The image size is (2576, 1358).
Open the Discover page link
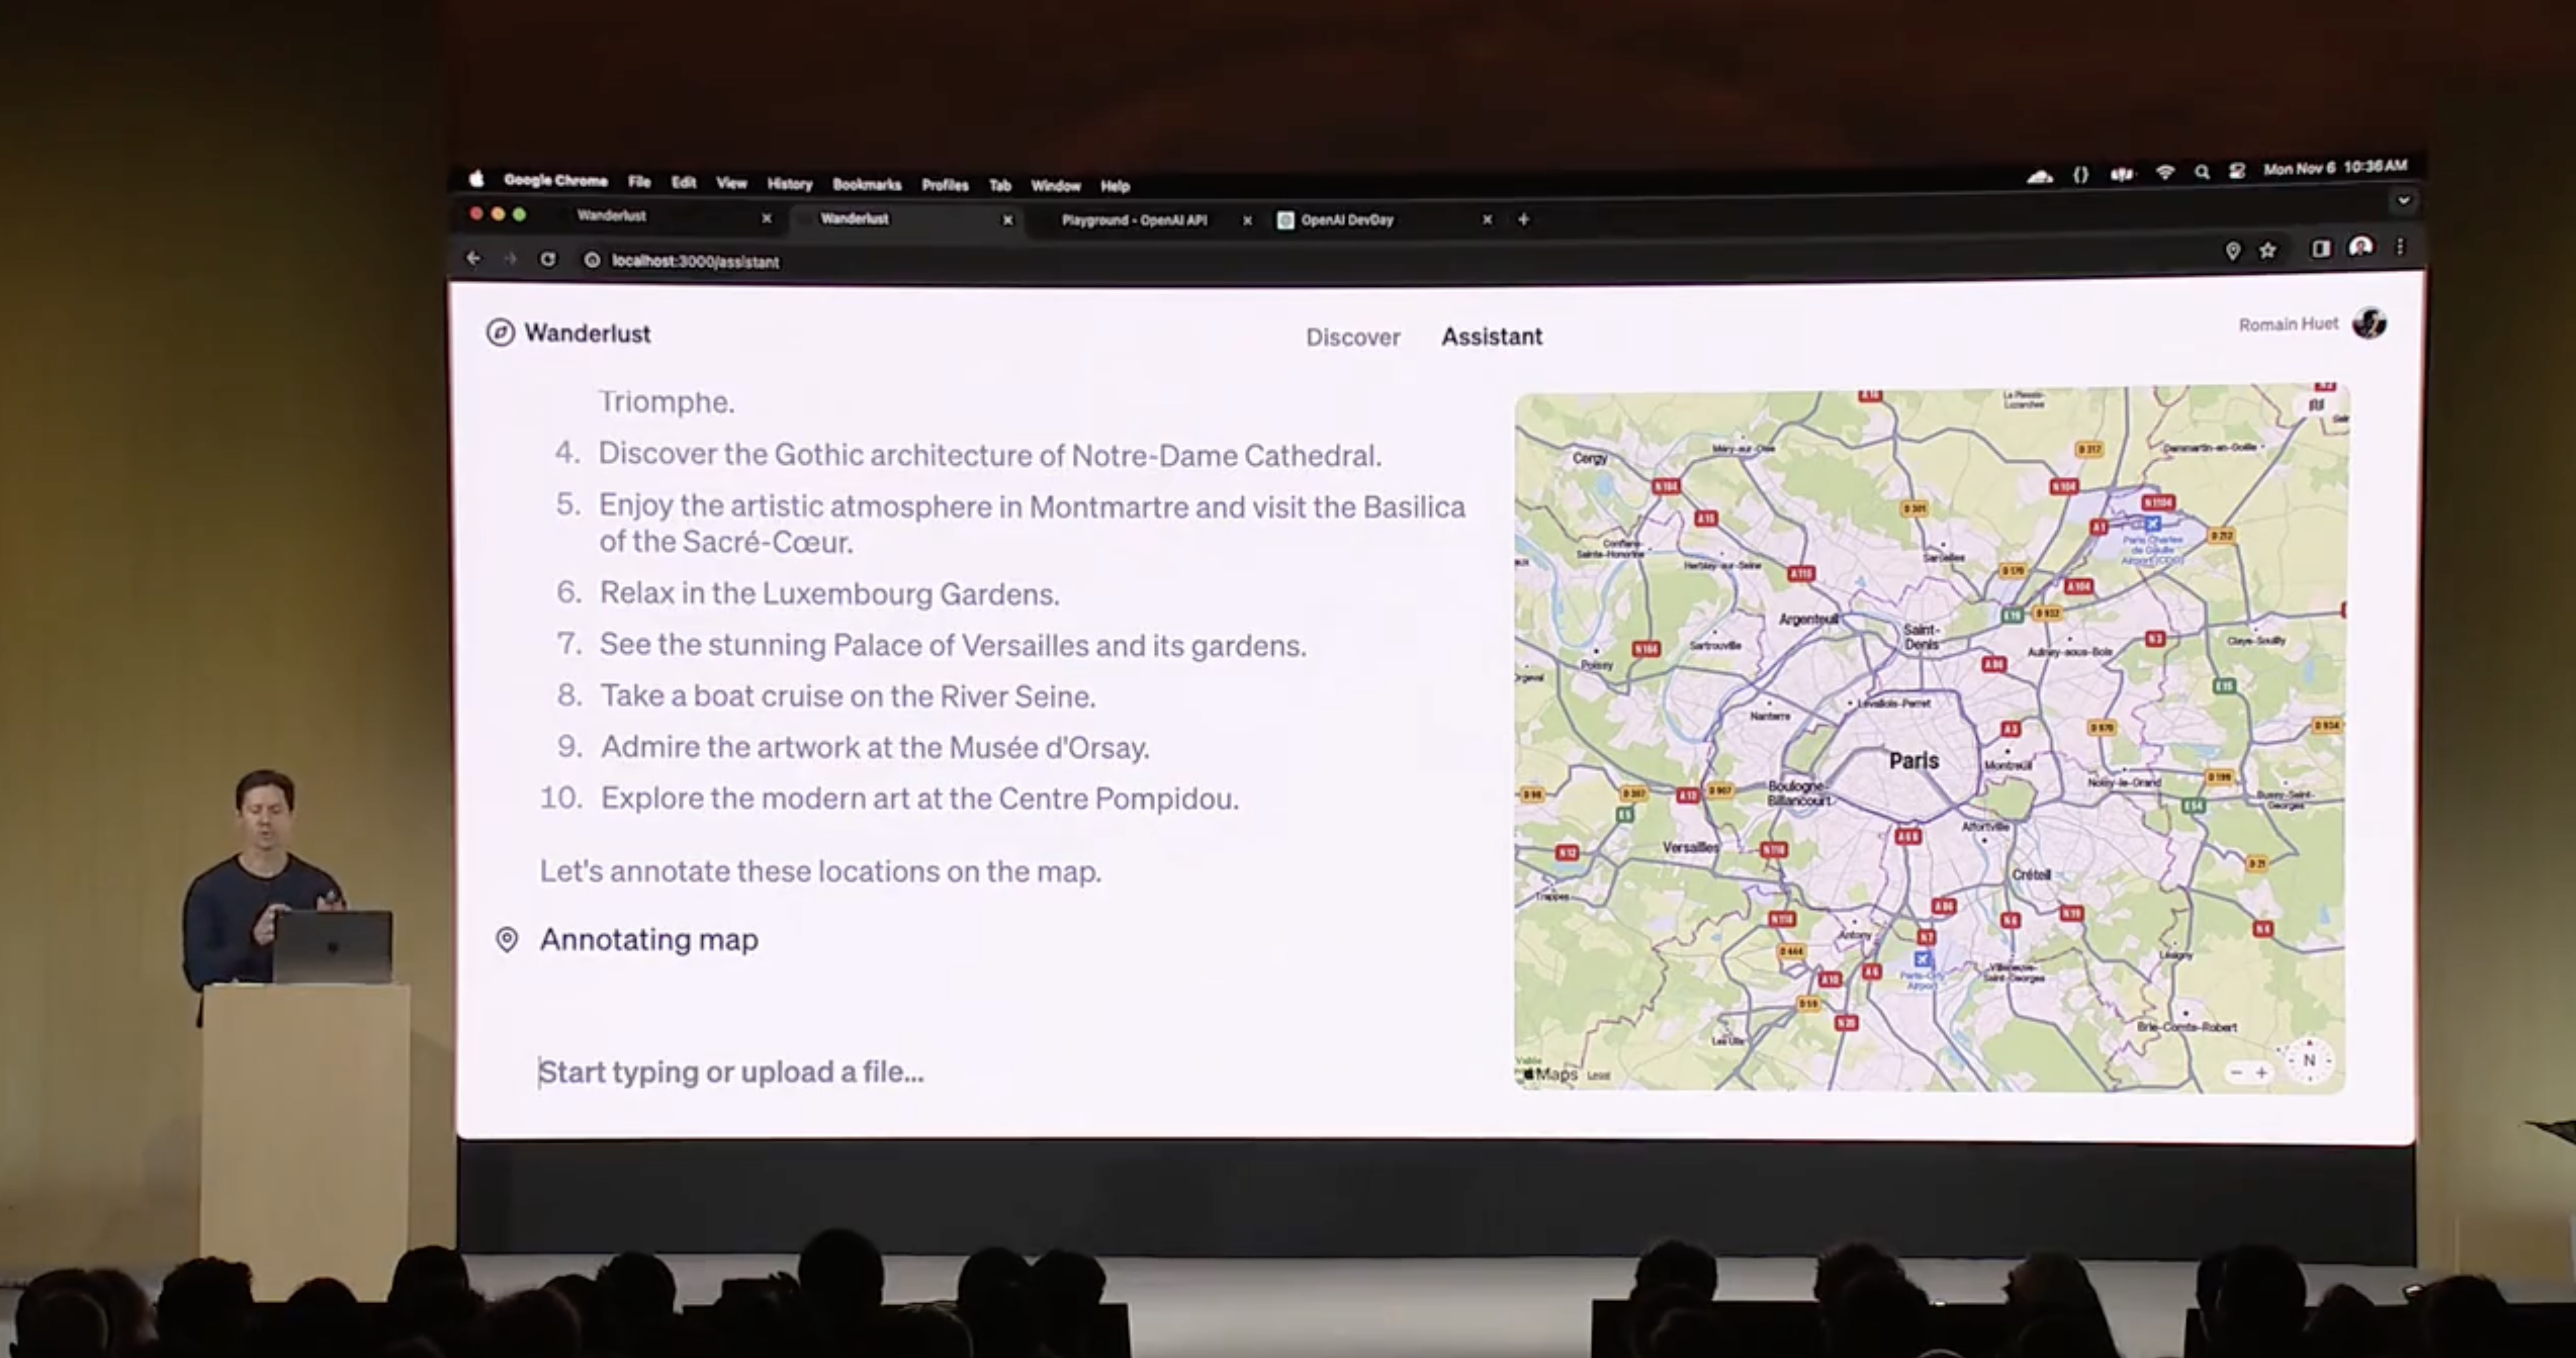pos(1352,337)
